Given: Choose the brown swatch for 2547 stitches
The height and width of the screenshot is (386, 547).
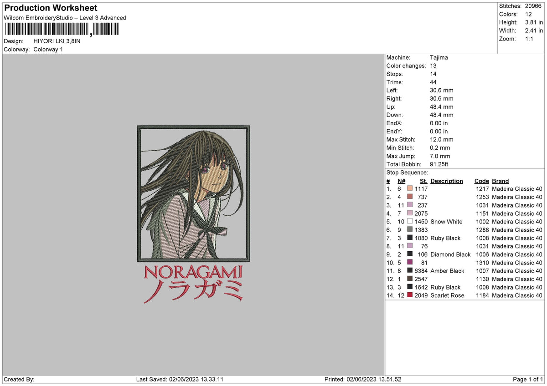Looking at the screenshot, I should [410, 279].
